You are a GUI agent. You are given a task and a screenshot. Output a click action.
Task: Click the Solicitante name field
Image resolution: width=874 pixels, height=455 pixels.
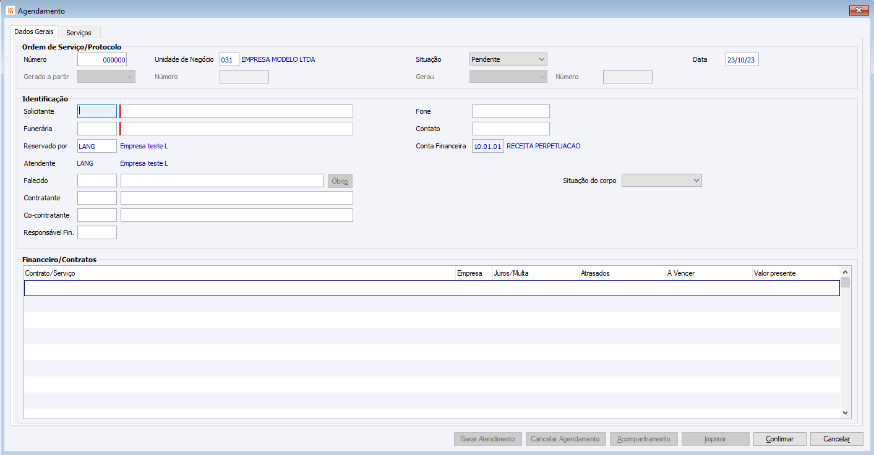(237, 111)
